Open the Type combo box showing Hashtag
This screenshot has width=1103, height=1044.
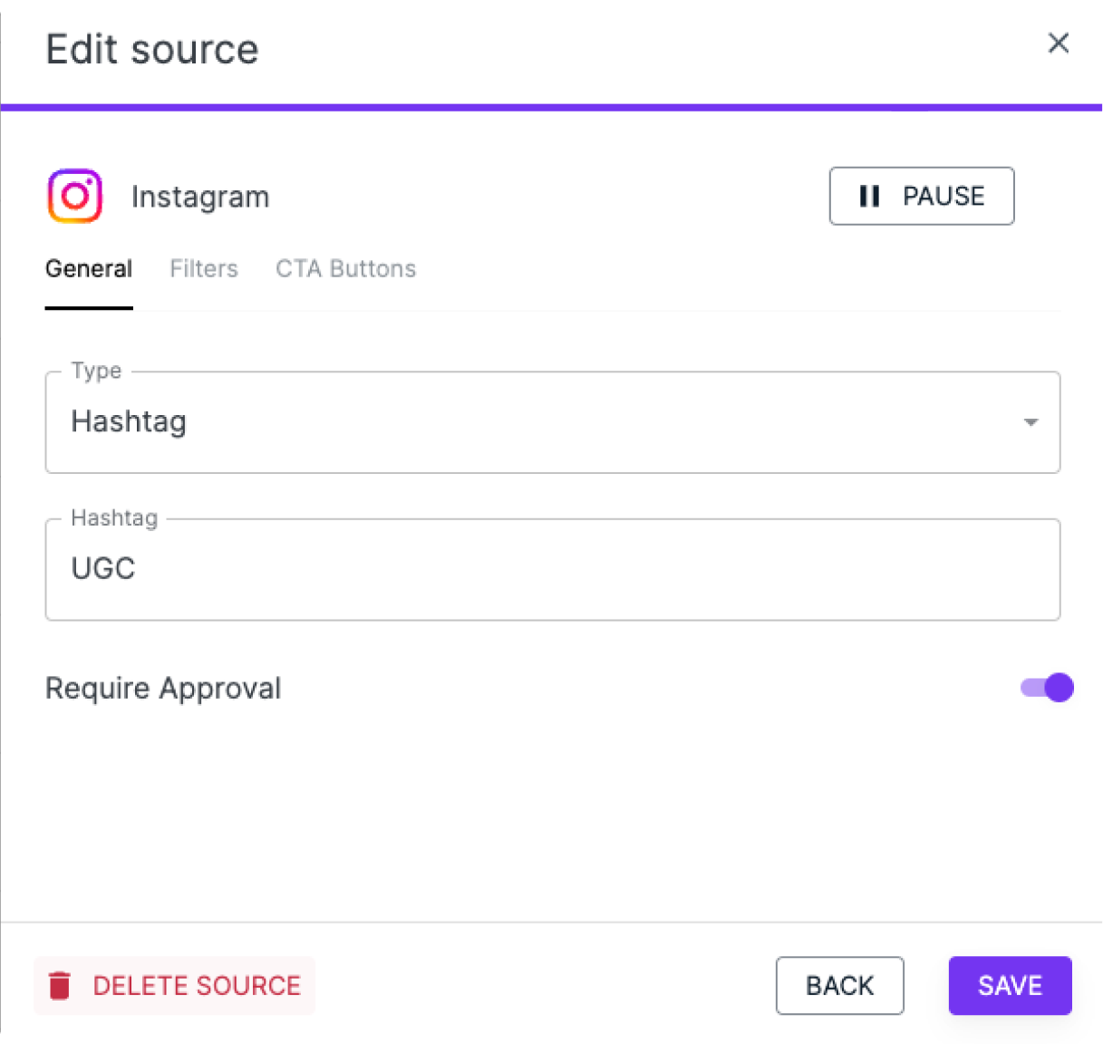tap(544, 422)
